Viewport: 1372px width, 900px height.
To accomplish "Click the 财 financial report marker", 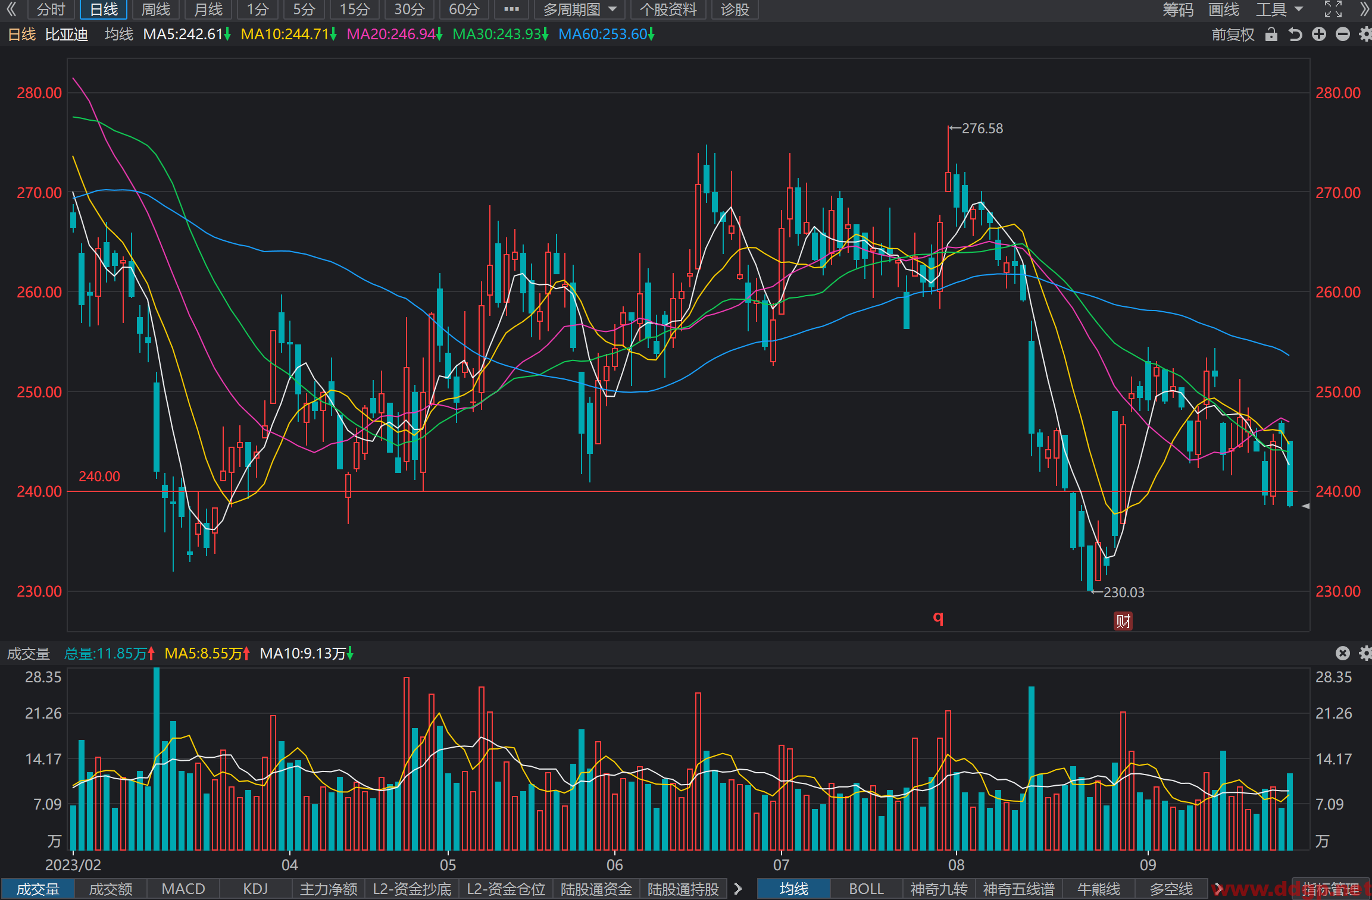I will tap(1123, 621).
